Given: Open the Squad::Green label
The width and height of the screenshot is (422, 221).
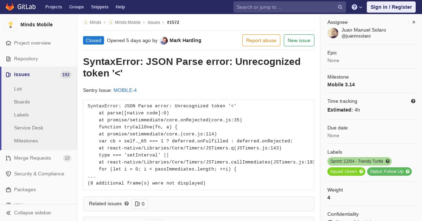Looking at the screenshot, I should tap(343, 172).
